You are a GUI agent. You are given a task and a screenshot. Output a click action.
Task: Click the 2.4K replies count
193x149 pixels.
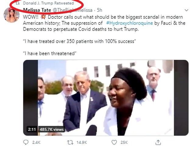[36, 142]
